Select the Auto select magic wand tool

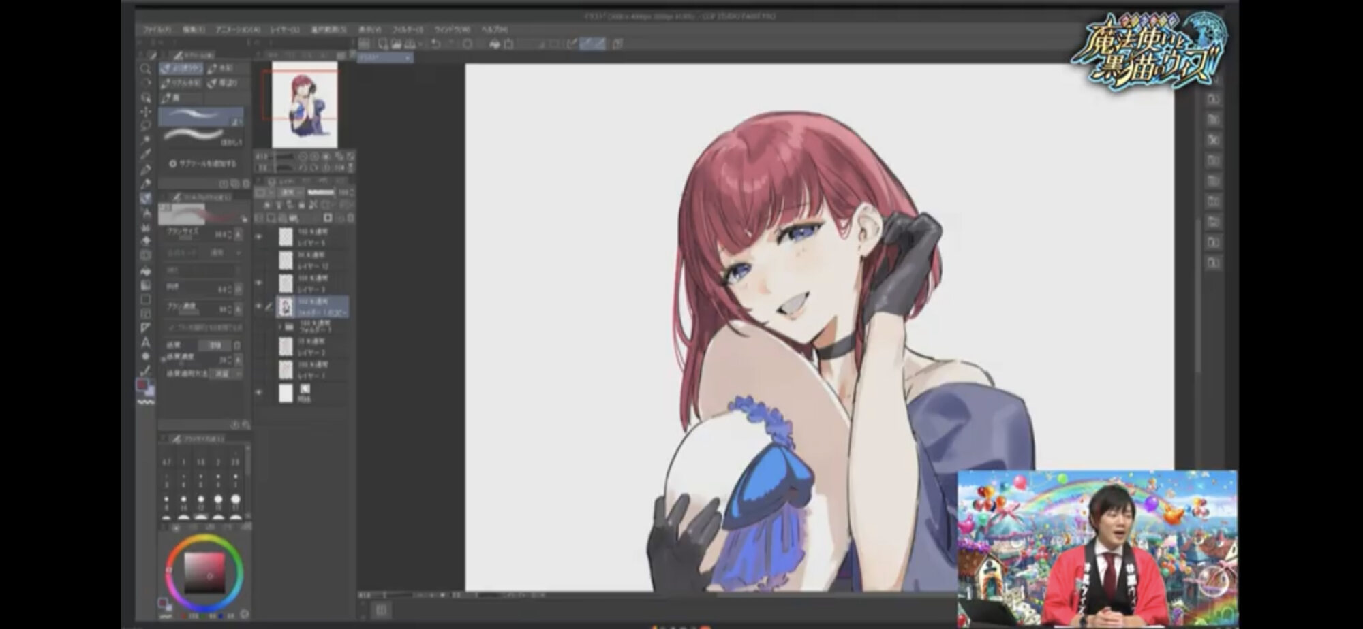click(145, 140)
